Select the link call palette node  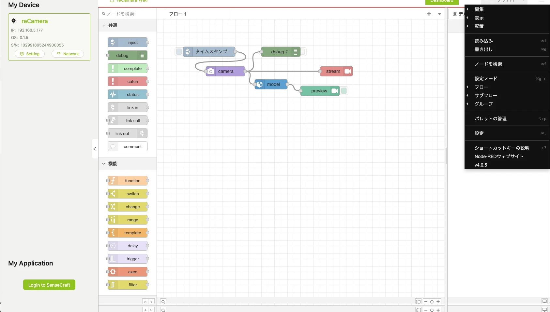click(x=128, y=120)
